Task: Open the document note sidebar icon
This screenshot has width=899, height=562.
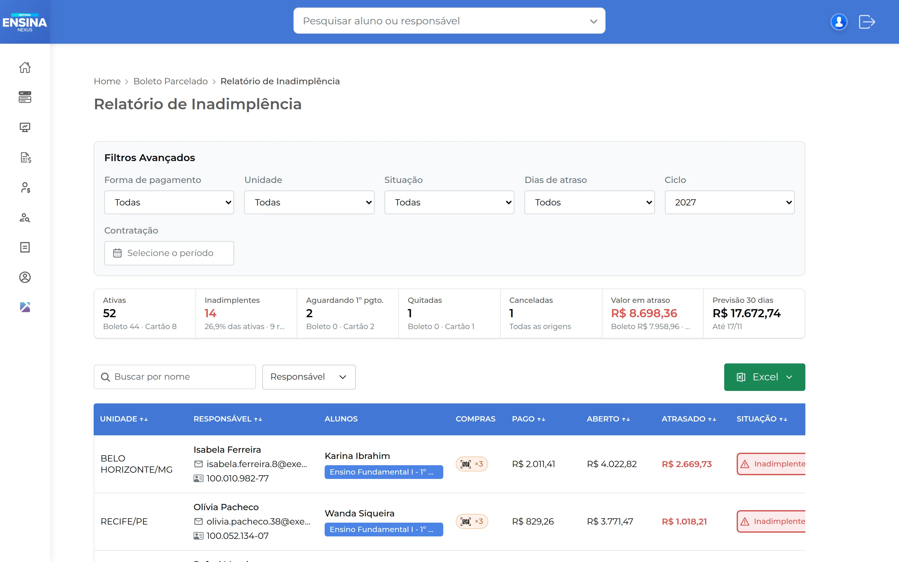Action: click(25, 248)
